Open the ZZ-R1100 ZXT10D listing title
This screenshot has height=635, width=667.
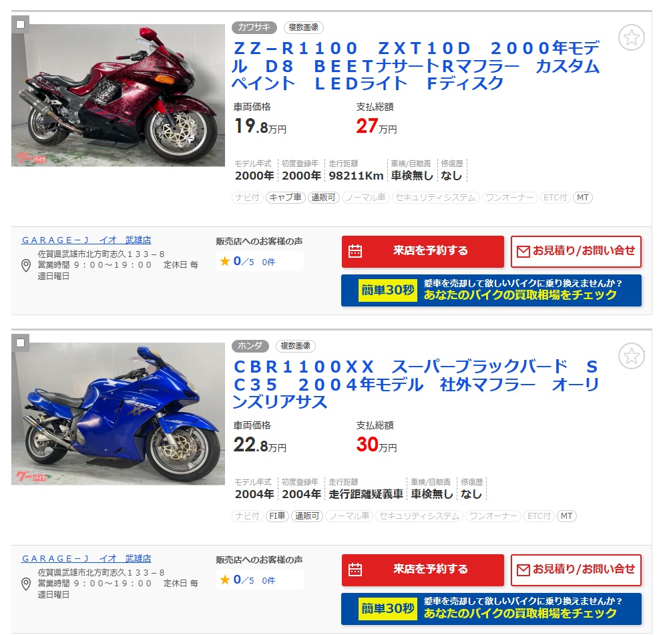pos(417,65)
